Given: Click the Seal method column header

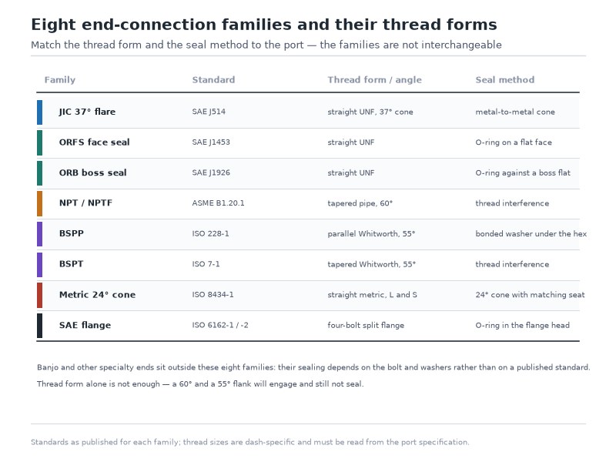Looking at the screenshot, I should [505, 80].
